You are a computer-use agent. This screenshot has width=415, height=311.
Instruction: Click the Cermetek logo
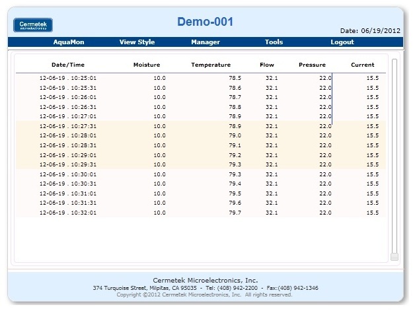coord(33,25)
